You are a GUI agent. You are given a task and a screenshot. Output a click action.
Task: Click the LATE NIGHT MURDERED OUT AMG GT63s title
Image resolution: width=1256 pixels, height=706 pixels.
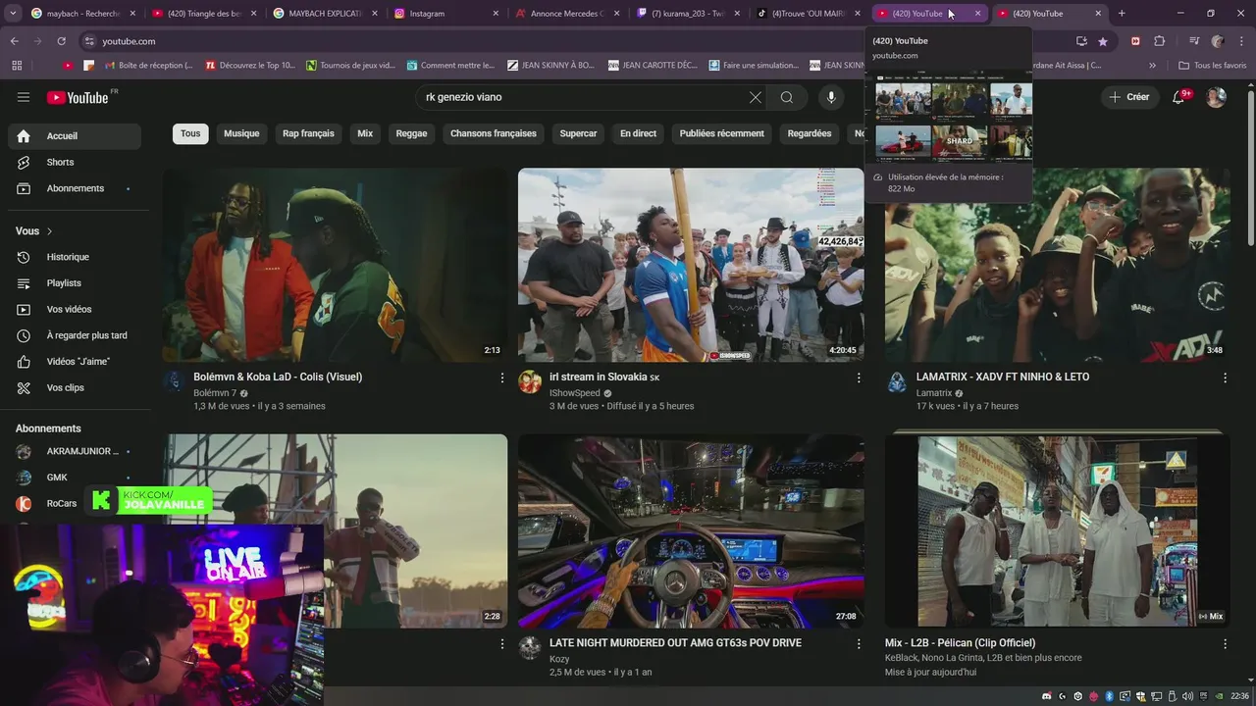(x=675, y=643)
